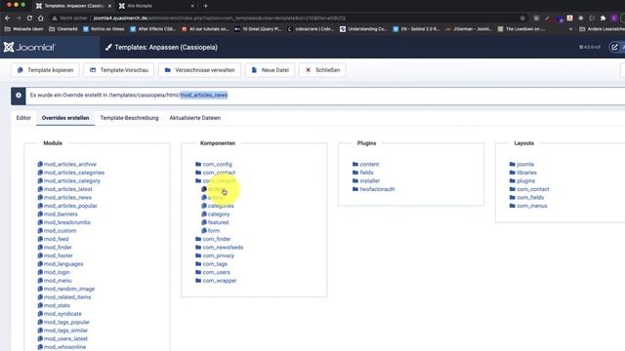This screenshot has width=625, height=351.
Task: Expand the fields plugins folder
Action: 362,173
